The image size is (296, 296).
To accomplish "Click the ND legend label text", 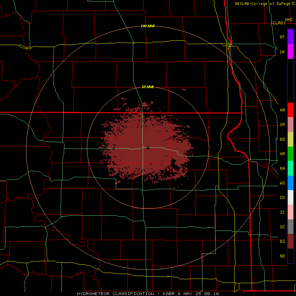I will pyautogui.click(x=283, y=256).
